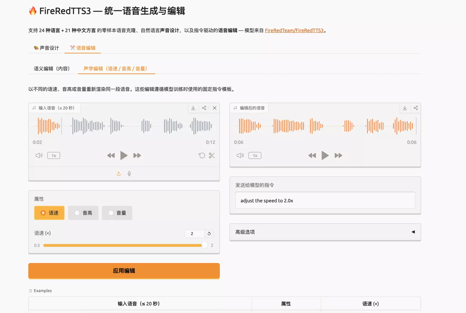Fast-forward the input audio
Viewport: 466px width, 313px height.
pyautogui.click(x=137, y=156)
